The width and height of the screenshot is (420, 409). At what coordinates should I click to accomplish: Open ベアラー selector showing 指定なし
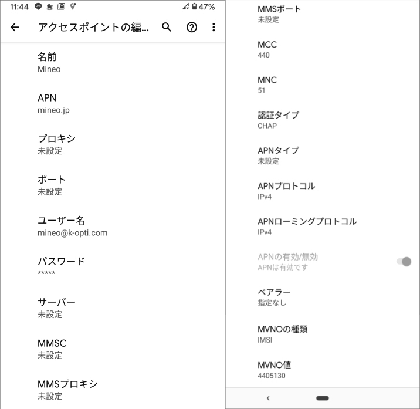(323, 297)
